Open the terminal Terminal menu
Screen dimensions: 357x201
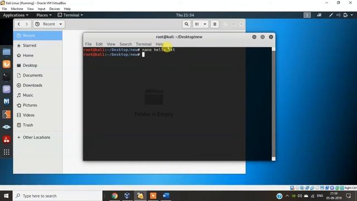coord(144,44)
